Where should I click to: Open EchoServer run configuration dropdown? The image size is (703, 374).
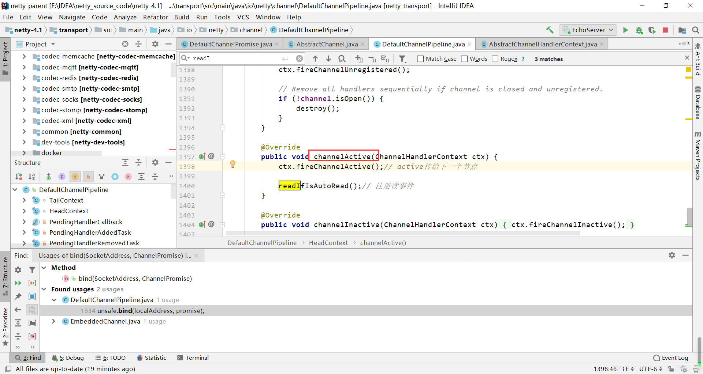coord(588,30)
